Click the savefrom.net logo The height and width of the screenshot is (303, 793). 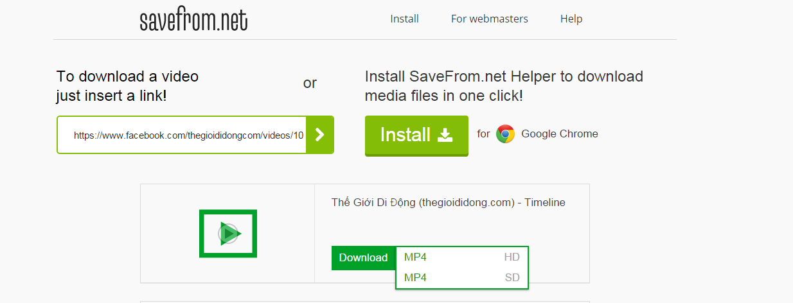point(193,20)
